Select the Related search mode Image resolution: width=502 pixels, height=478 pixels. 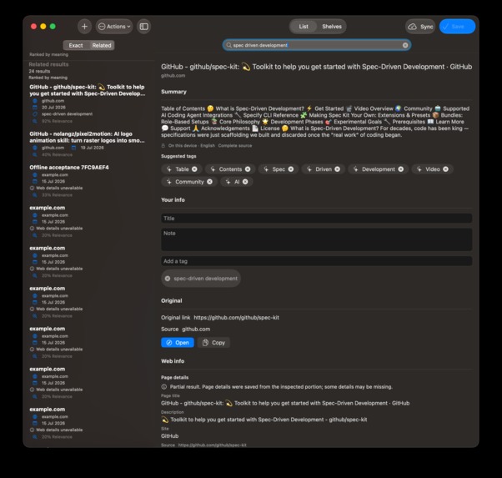[x=102, y=46]
